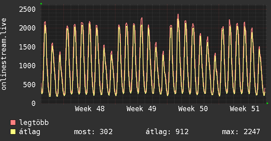Image resolution: width=271 pixels, height=141 pixels.
Task: Click the "átlag: 912" average statistic
Action: [167, 132]
